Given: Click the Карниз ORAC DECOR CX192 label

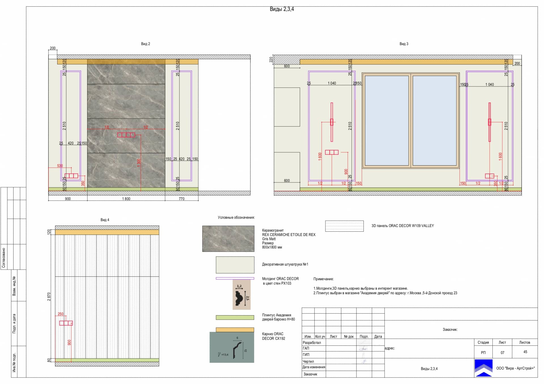Looking at the screenshot, I should [x=273, y=336].
